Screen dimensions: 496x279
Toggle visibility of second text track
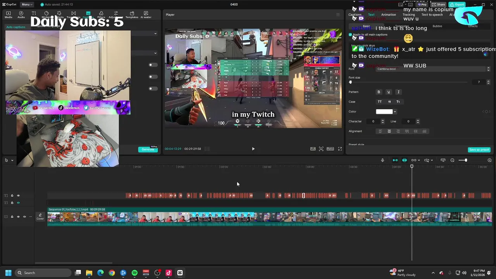coord(18,203)
